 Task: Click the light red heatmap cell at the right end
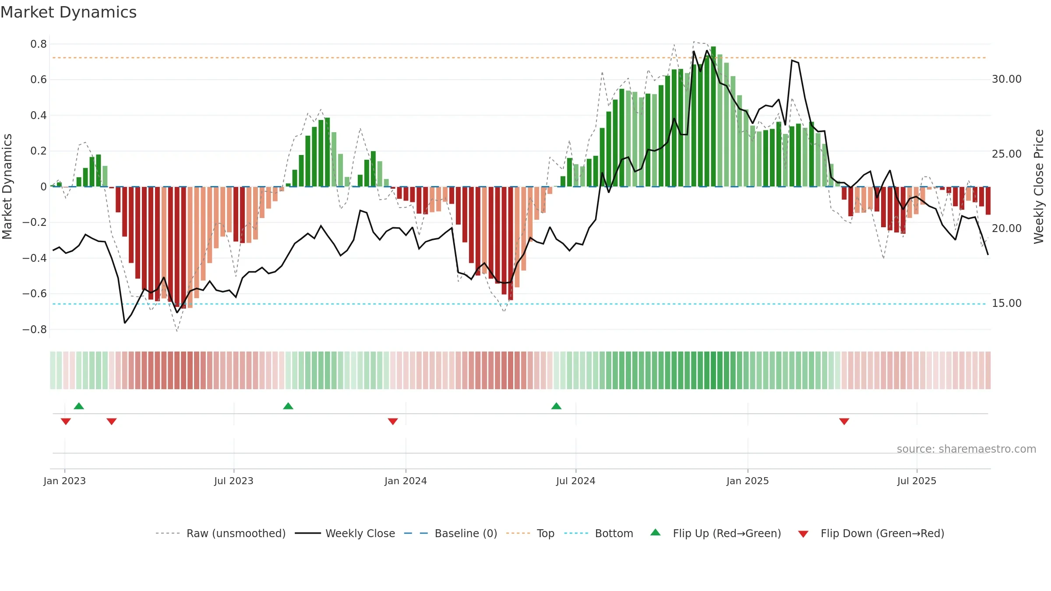pyautogui.click(x=988, y=370)
